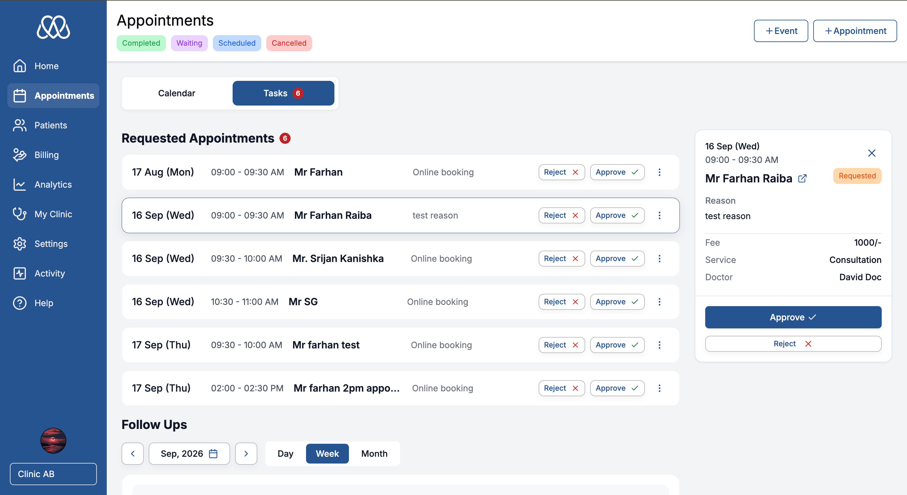Select the Tasks tab
The image size is (907, 495).
(283, 93)
